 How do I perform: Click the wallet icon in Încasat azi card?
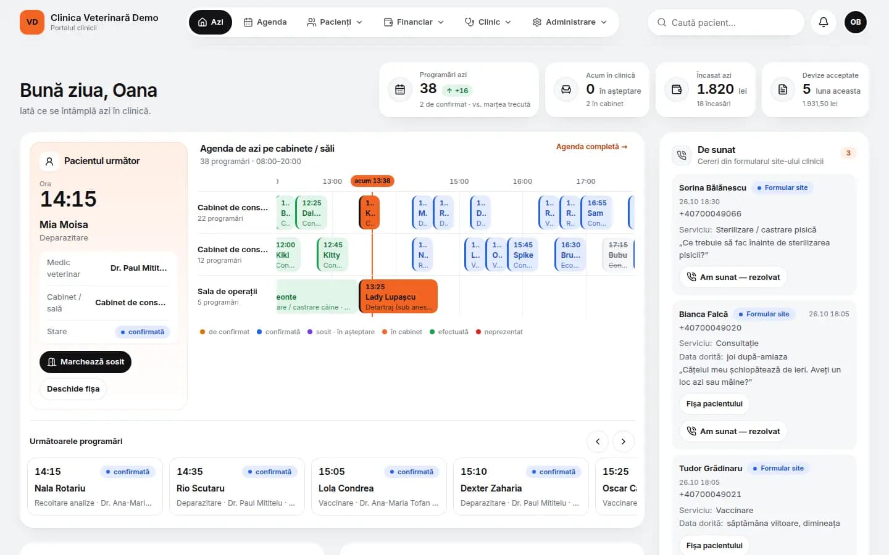pyautogui.click(x=677, y=89)
